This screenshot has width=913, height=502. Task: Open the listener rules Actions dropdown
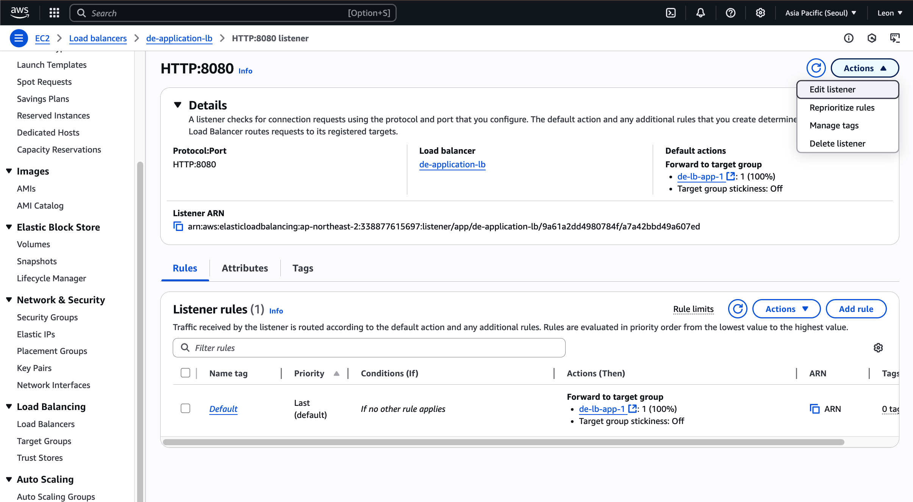click(x=786, y=309)
